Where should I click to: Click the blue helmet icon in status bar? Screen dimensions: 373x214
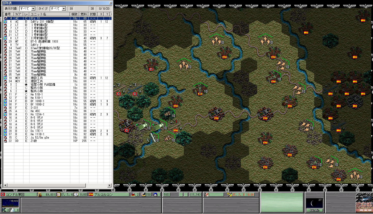pyautogui.click(x=155, y=194)
